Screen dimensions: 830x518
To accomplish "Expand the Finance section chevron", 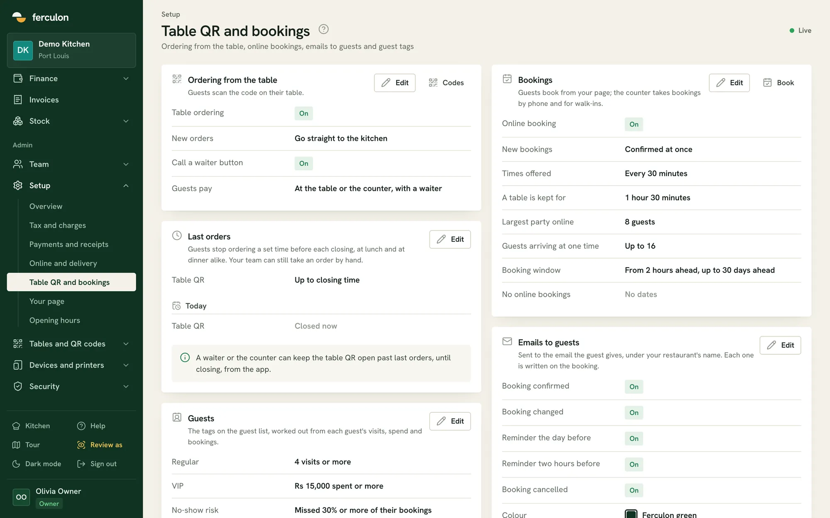I will 126,78.
